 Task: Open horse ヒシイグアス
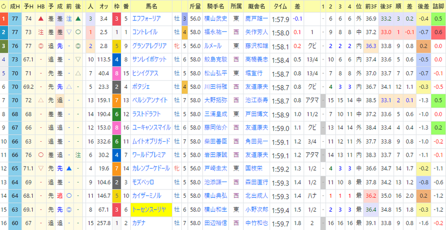145,73
